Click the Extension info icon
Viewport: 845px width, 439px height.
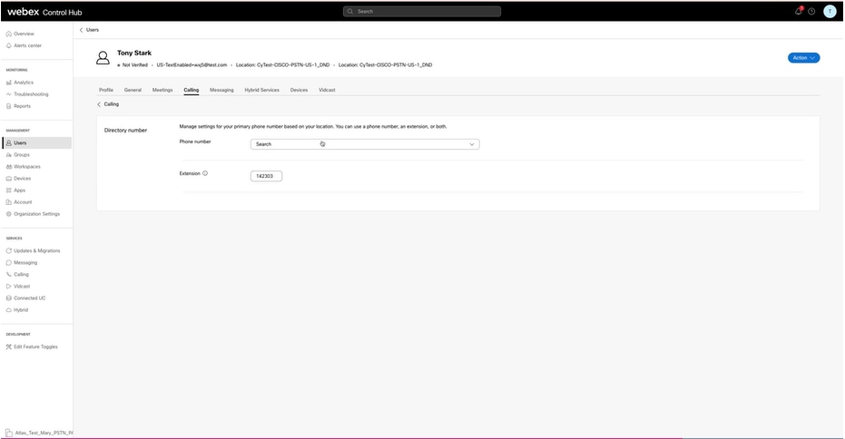(x=205, y=173)
